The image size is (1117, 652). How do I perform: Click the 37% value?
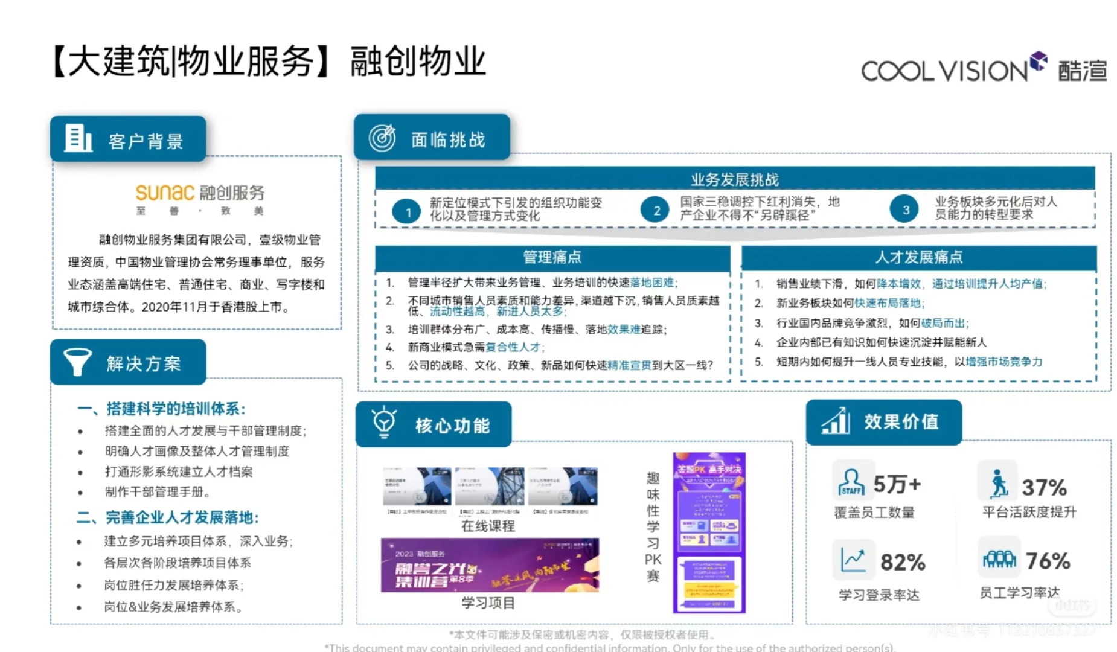coord(1045,487)
